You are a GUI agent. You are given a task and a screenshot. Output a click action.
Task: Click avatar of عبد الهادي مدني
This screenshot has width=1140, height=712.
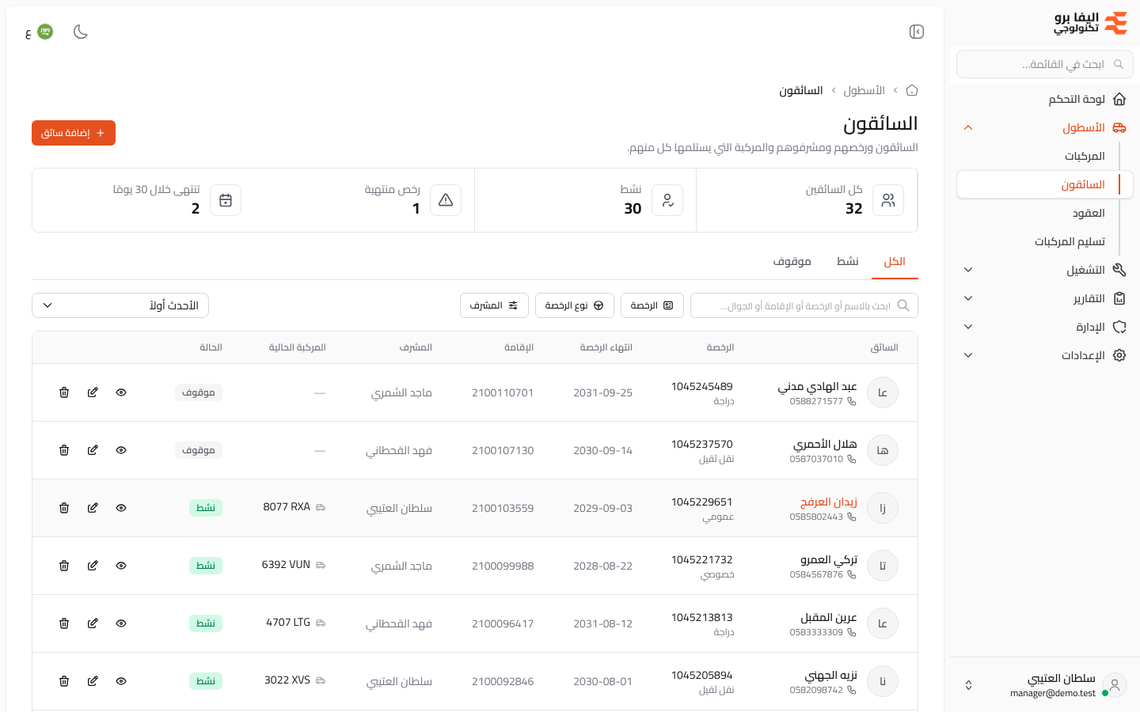click(x=883, y=392)
